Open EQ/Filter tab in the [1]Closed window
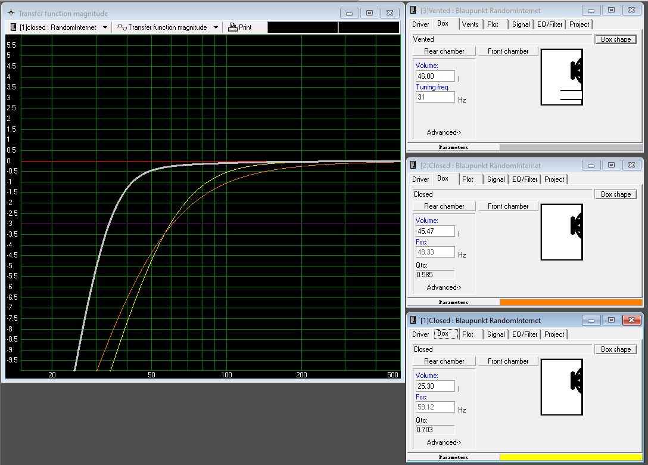The image size is (648, 465). coord(525,334)
